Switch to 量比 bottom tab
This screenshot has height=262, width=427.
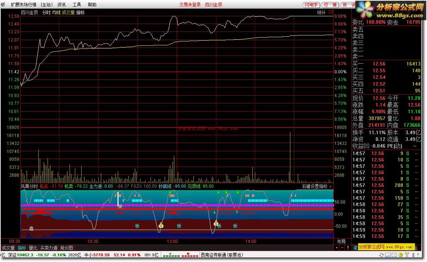click(x=33, y=248)
